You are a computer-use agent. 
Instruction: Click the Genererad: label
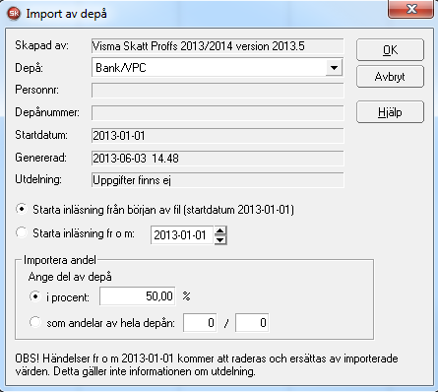[x=40, y=158]
